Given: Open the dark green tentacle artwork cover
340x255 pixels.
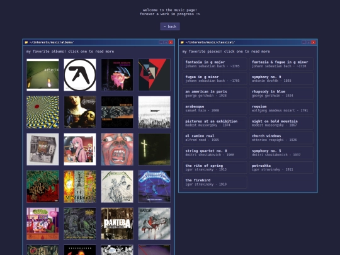Looking at the screenshot, I should pyautogui.click(x=80, y=224).
